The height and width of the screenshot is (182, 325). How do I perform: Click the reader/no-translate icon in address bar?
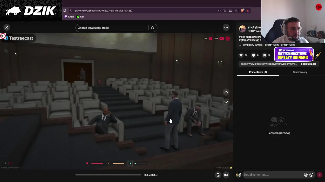click(x=219, y=11)
